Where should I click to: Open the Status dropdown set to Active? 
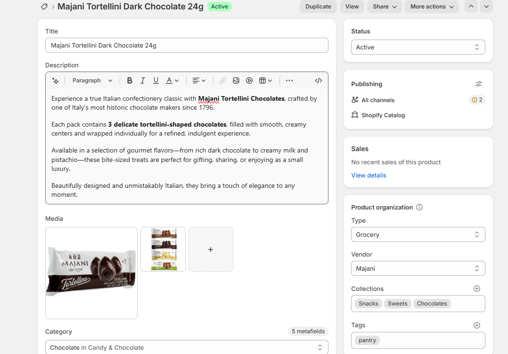coord(418,47)
